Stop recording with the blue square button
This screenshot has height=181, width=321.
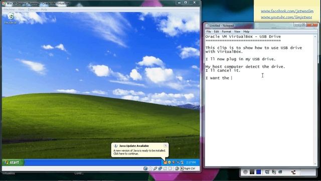259,172
